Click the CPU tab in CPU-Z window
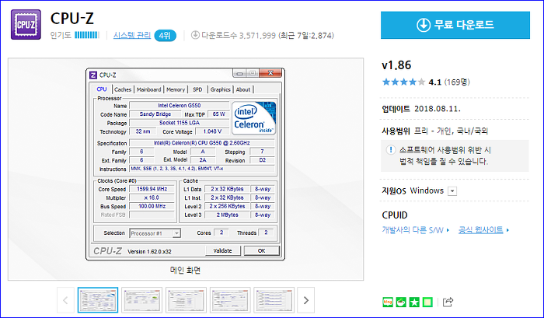The height and width of the screenshot is (318, 544). (102, 89)
